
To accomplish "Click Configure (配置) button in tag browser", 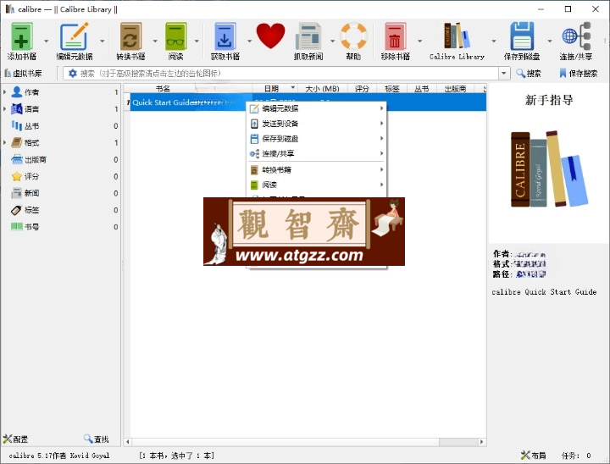I will (x=15, y=439).
